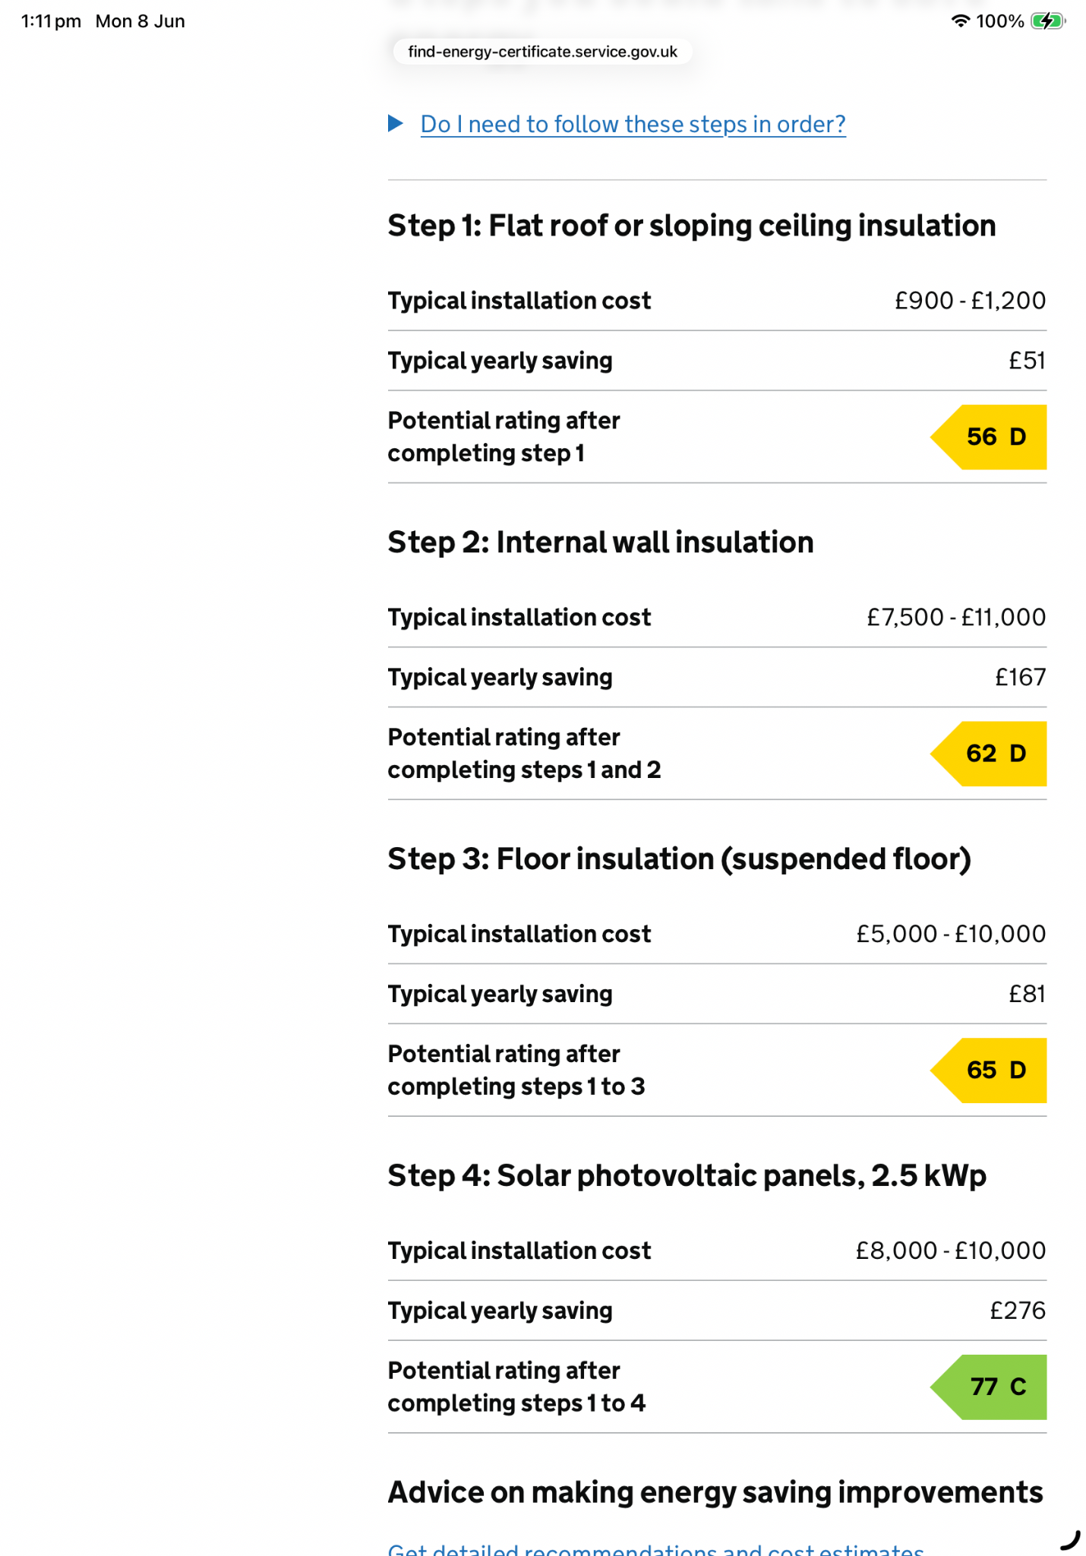Tap the green 77 C rating badge

pos(988,1387)
